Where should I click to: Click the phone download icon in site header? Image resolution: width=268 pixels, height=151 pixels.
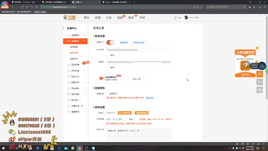coord(175,18)
